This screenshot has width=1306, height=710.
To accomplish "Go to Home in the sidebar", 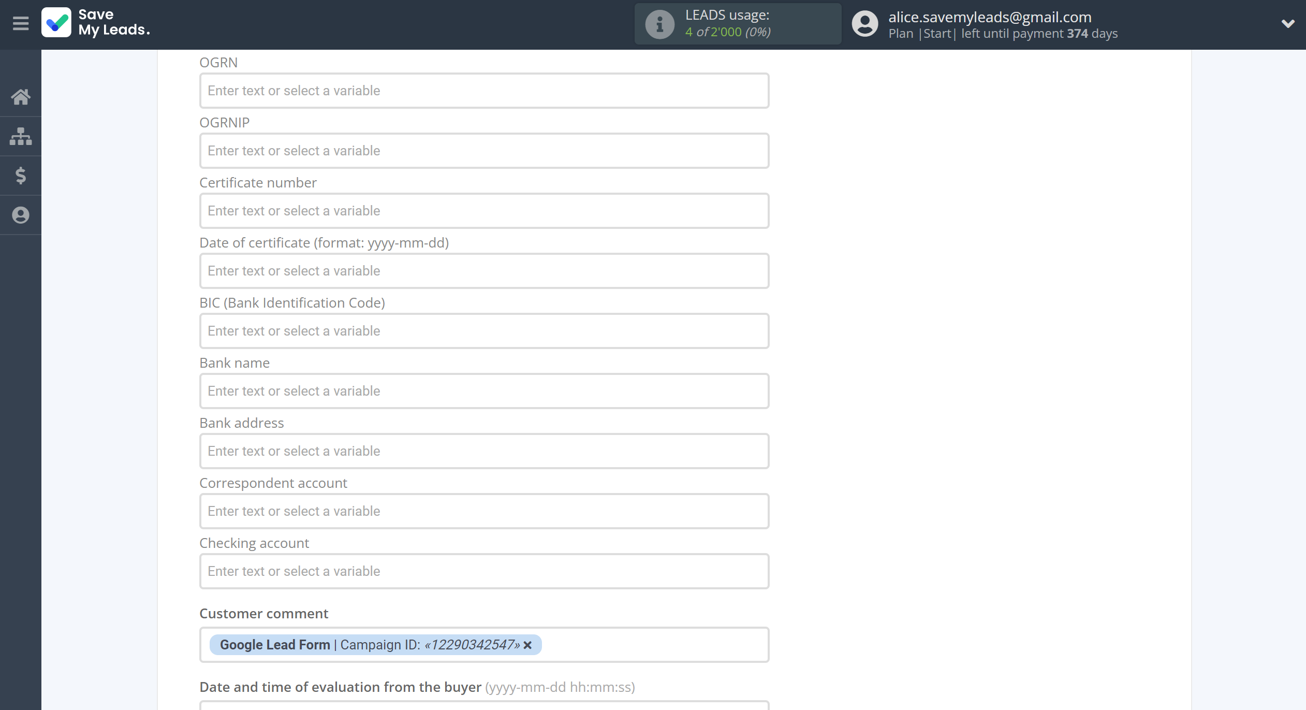I will [21, 97].
